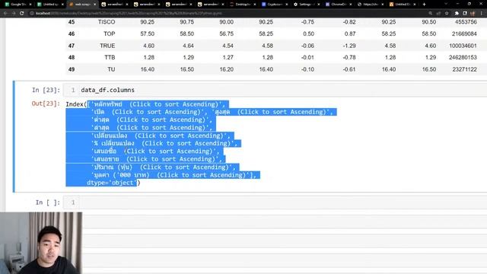
Task: Switch to the Settings tab
Action: [x=306, y=5]
